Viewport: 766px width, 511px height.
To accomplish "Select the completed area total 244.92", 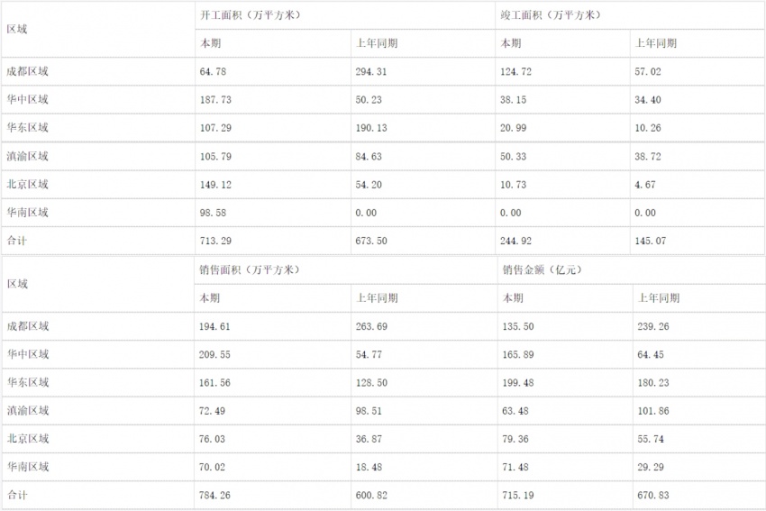I will tap(517, 241).
